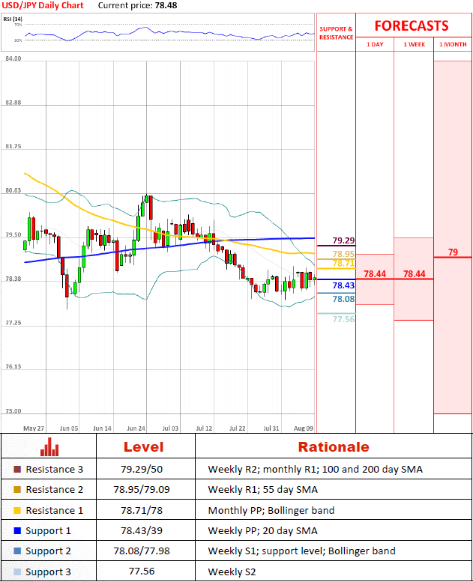The width and height of the screenshot is (473, 582).
Task: Click the 80.63 price axis label
Action: (13, 190)
